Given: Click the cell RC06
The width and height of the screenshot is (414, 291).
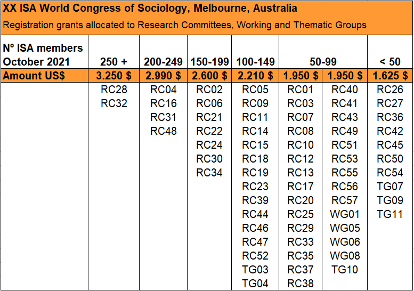Looking at the screenshot, I should 209,103.
